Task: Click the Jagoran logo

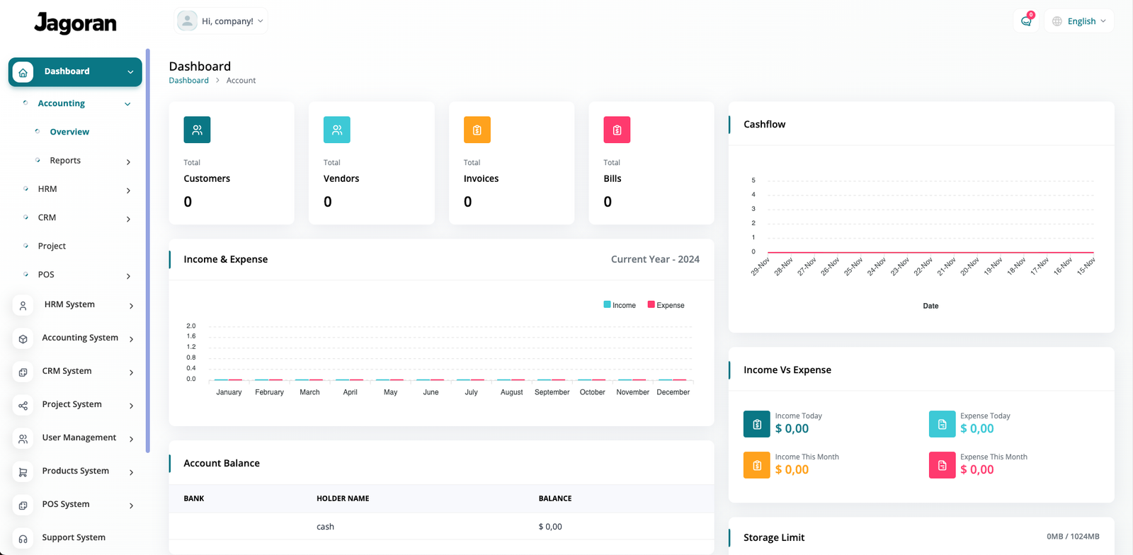Action: pos(75,23)
